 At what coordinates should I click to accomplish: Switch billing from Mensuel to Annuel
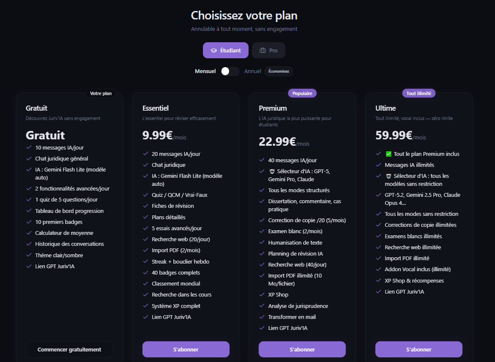tap(230, 71)
